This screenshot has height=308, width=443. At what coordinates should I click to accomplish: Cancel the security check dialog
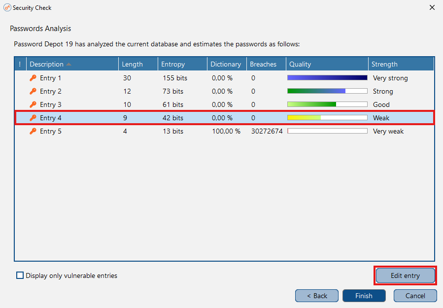[x=415, y=296]
